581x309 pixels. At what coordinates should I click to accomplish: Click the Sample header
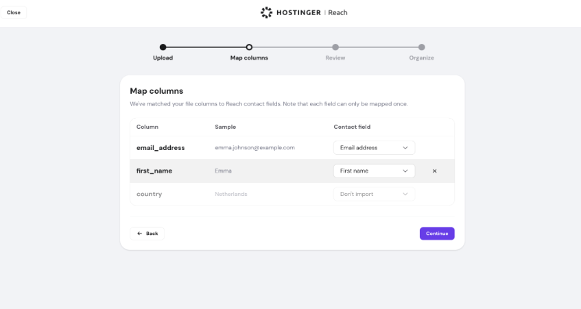225,127
